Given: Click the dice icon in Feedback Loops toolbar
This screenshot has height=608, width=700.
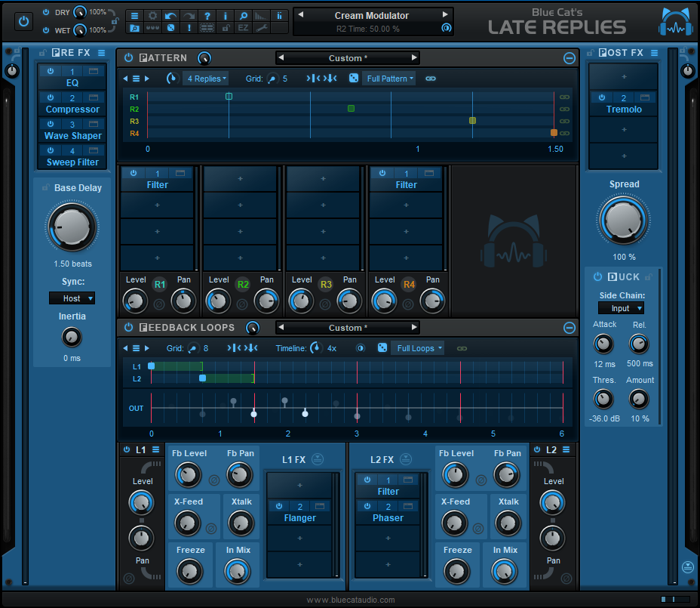Looking at the screenshot, I should click(382, 348).
